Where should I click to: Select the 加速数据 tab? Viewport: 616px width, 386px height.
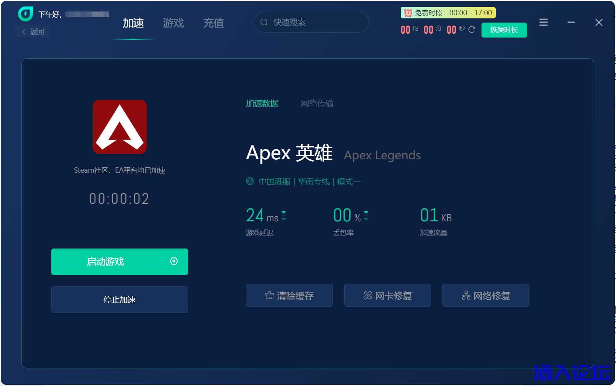pyautogui.click(x=262, y=103)
